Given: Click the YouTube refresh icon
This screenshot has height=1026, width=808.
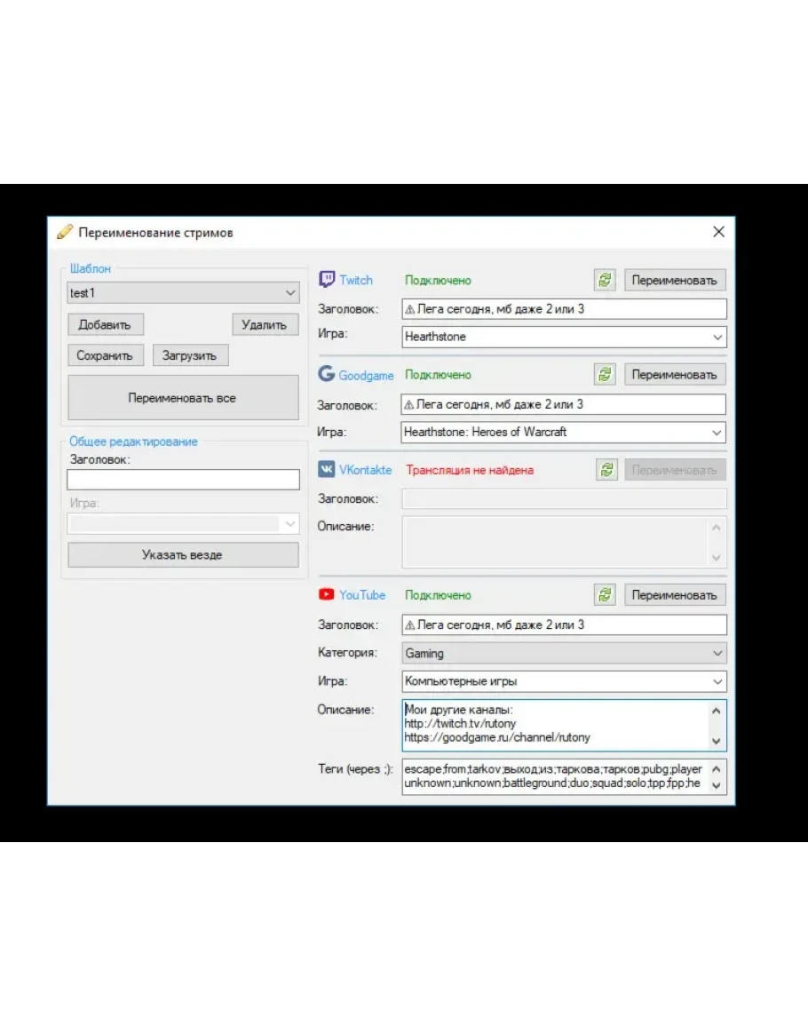Looking at the screenshot, I should pos(606,595).
